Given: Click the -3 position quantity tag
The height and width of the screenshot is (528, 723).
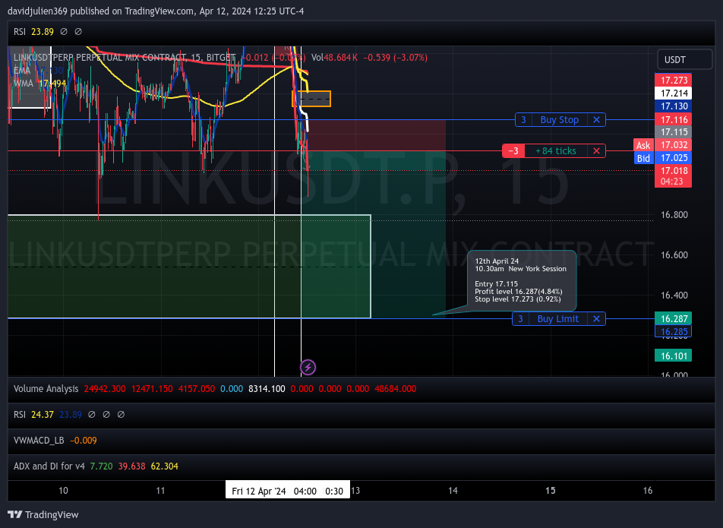Looking at the screenshot, I should point(513,150).
